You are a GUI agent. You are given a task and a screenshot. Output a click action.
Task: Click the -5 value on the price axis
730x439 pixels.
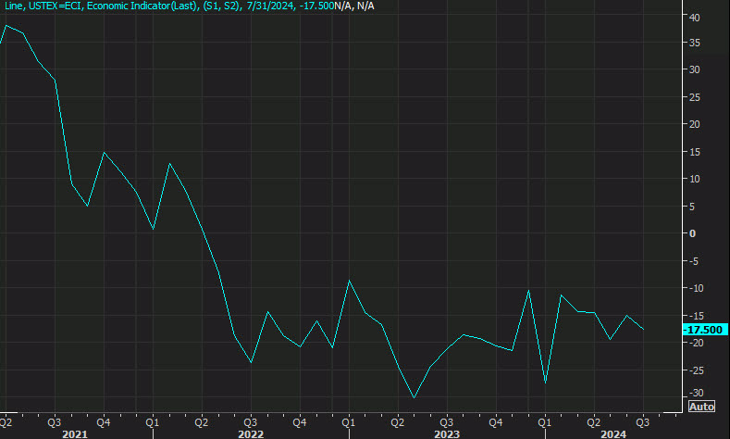[x=693, y=261]
